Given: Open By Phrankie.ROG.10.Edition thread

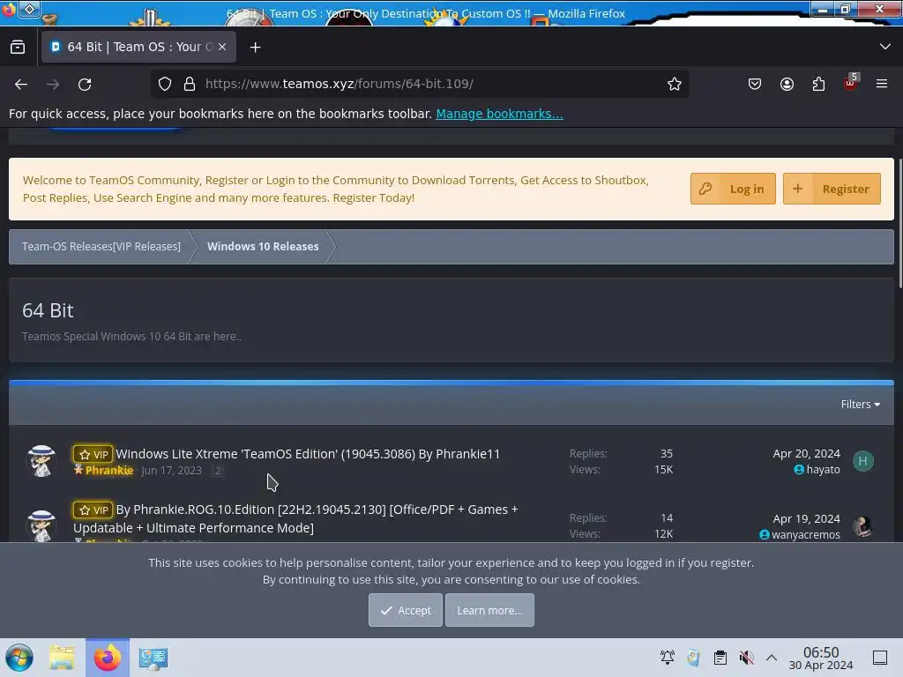Looking at the screenshot, I should (x=295, y=518).
